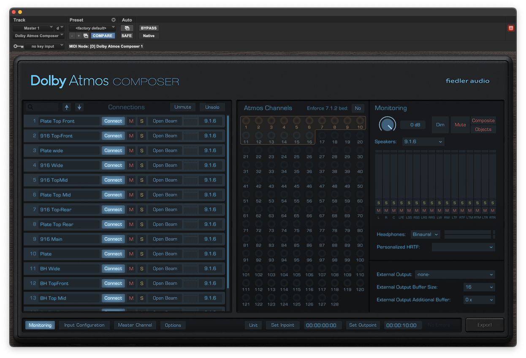The image size is (526, 358).
Task: Click Atmos channel 128 socket
Action: coord(335,298)
